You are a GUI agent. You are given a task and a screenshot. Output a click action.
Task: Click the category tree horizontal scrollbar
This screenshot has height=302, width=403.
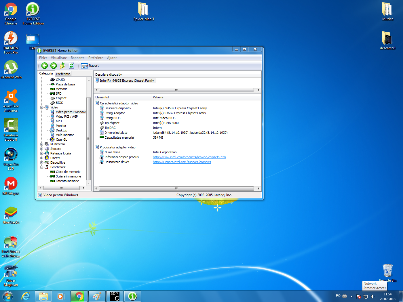click(x=62, y=188)
